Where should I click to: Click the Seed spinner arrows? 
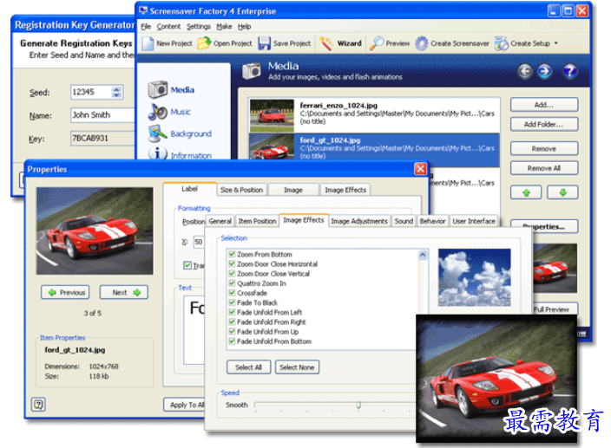tap(116, 92)
